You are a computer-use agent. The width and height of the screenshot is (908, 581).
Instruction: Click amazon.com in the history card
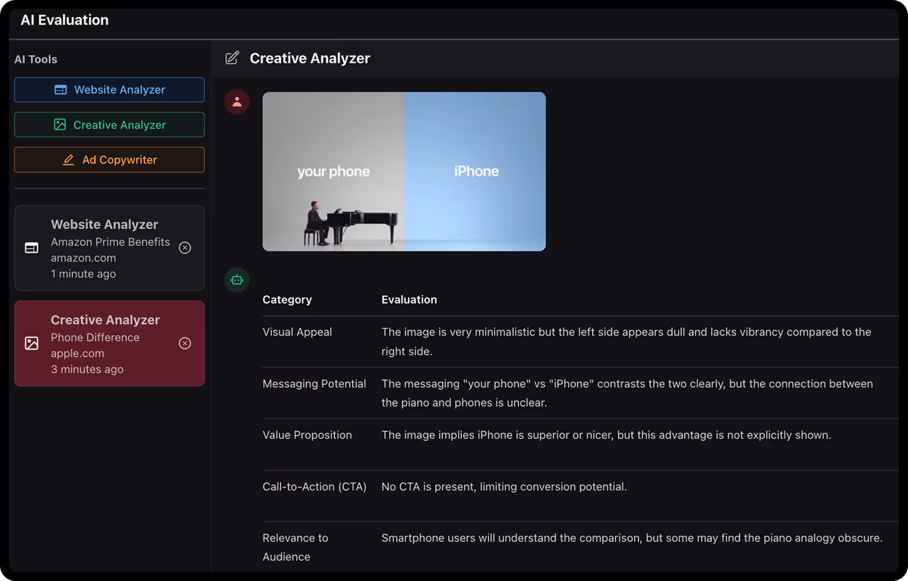83,258
